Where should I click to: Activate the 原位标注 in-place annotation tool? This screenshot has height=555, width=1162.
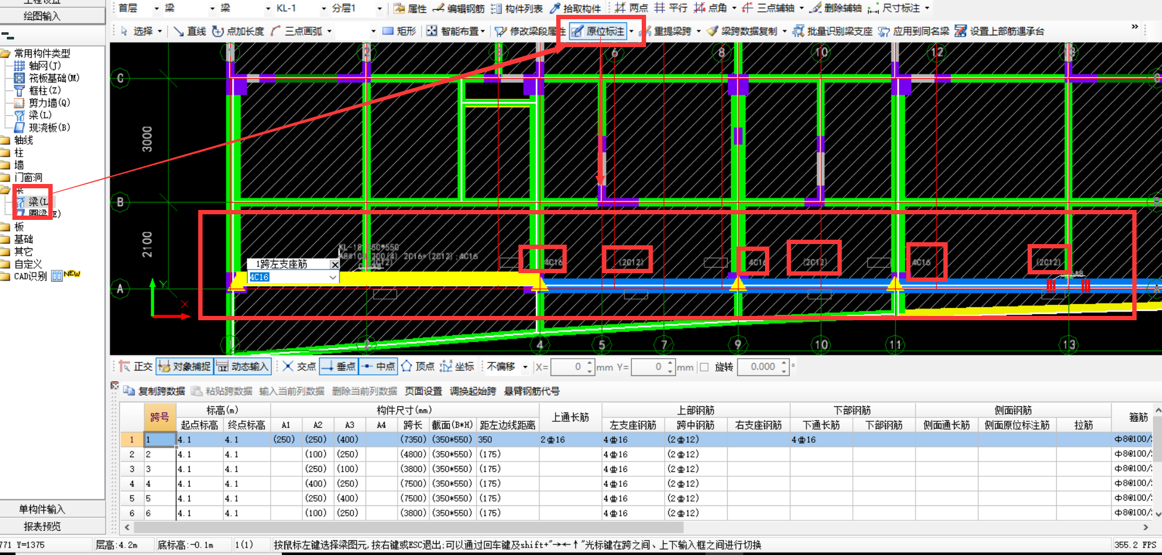click(x=598, y=31)
